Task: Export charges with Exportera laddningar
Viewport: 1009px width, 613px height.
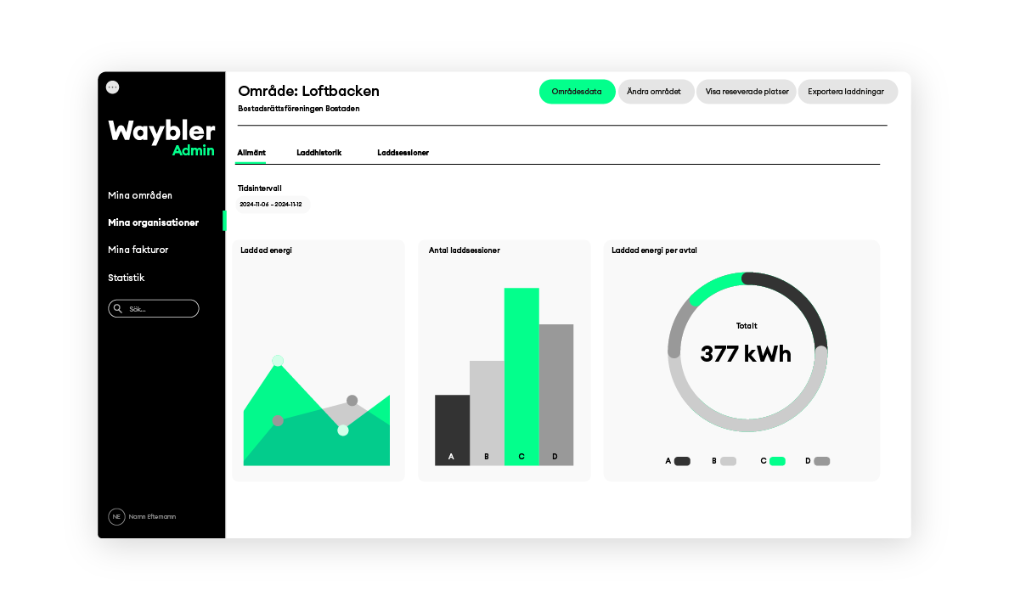Action: pyautogui.click(x=846, y=92)
